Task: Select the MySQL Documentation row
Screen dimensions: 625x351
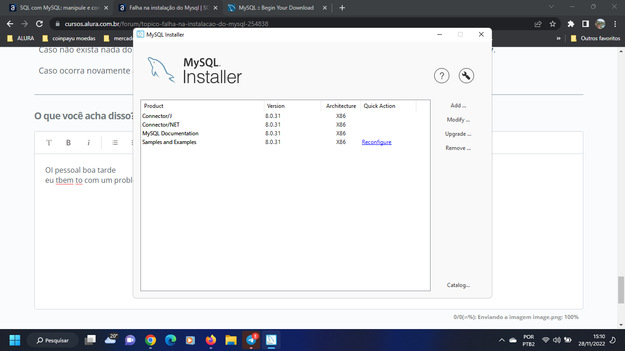Action: click(285, 133)
